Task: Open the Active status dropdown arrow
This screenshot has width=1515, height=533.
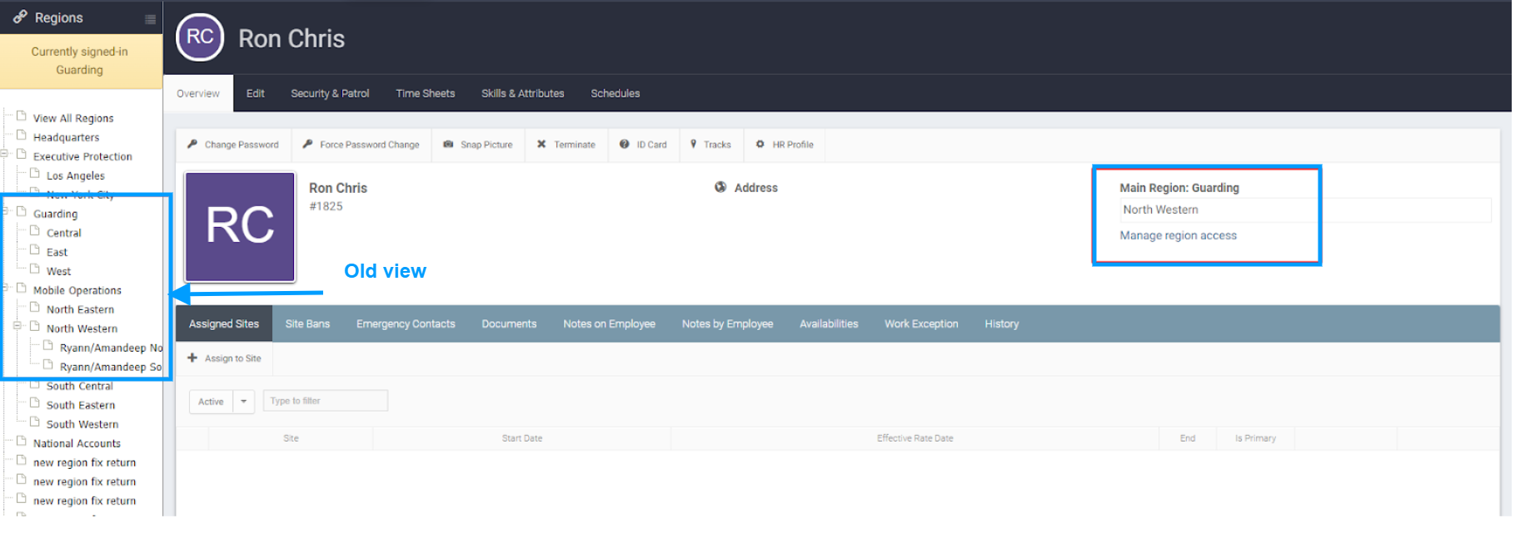Action: (244, 401)
